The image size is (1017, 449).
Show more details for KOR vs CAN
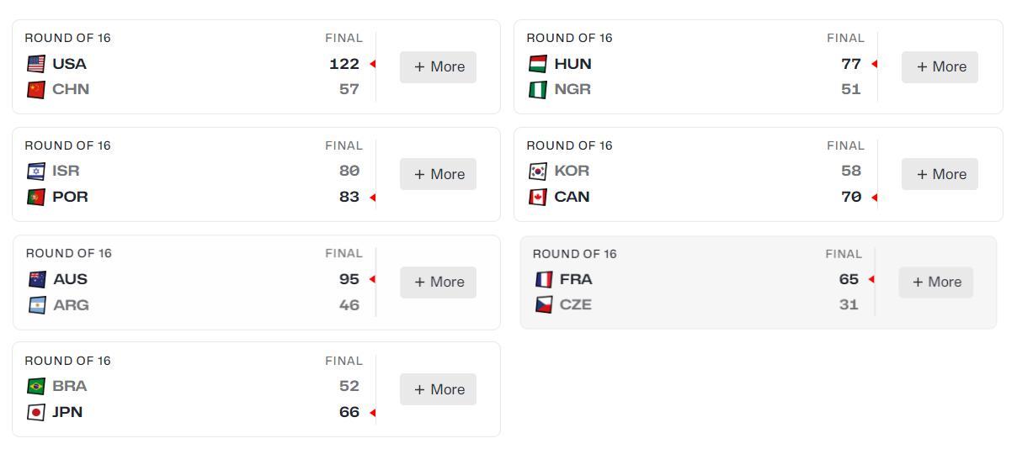pyautogui.click(x=940, y=174)
